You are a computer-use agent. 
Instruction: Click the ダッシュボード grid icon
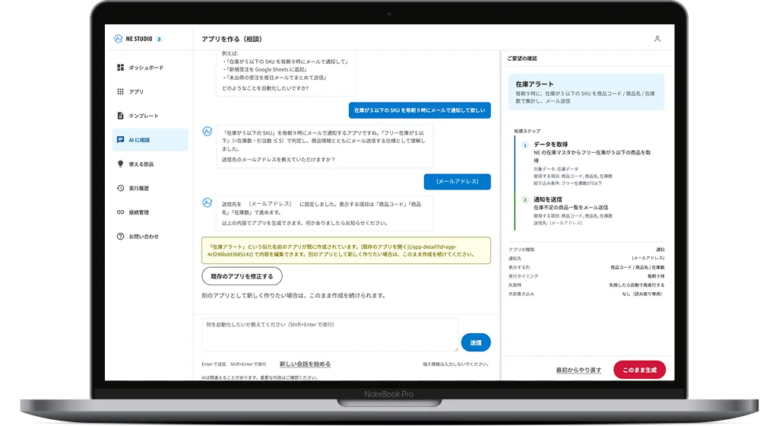pos(120,67)
